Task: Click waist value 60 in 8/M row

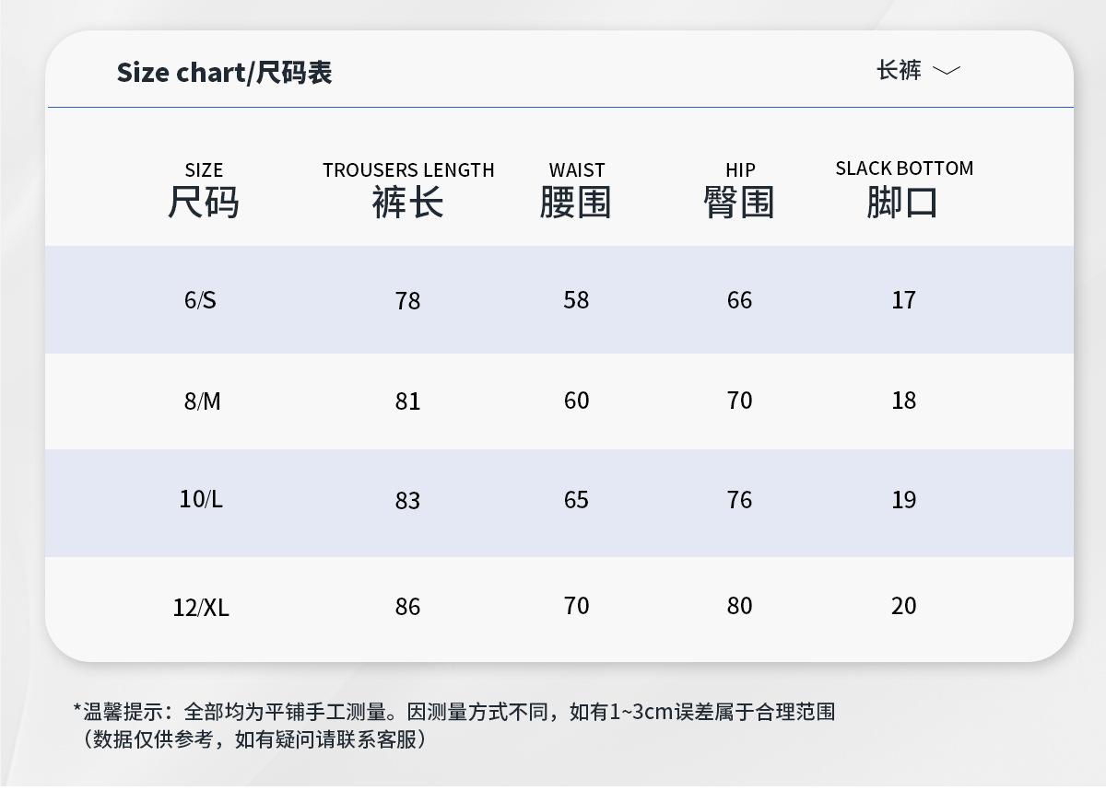Action: [576, 401]
